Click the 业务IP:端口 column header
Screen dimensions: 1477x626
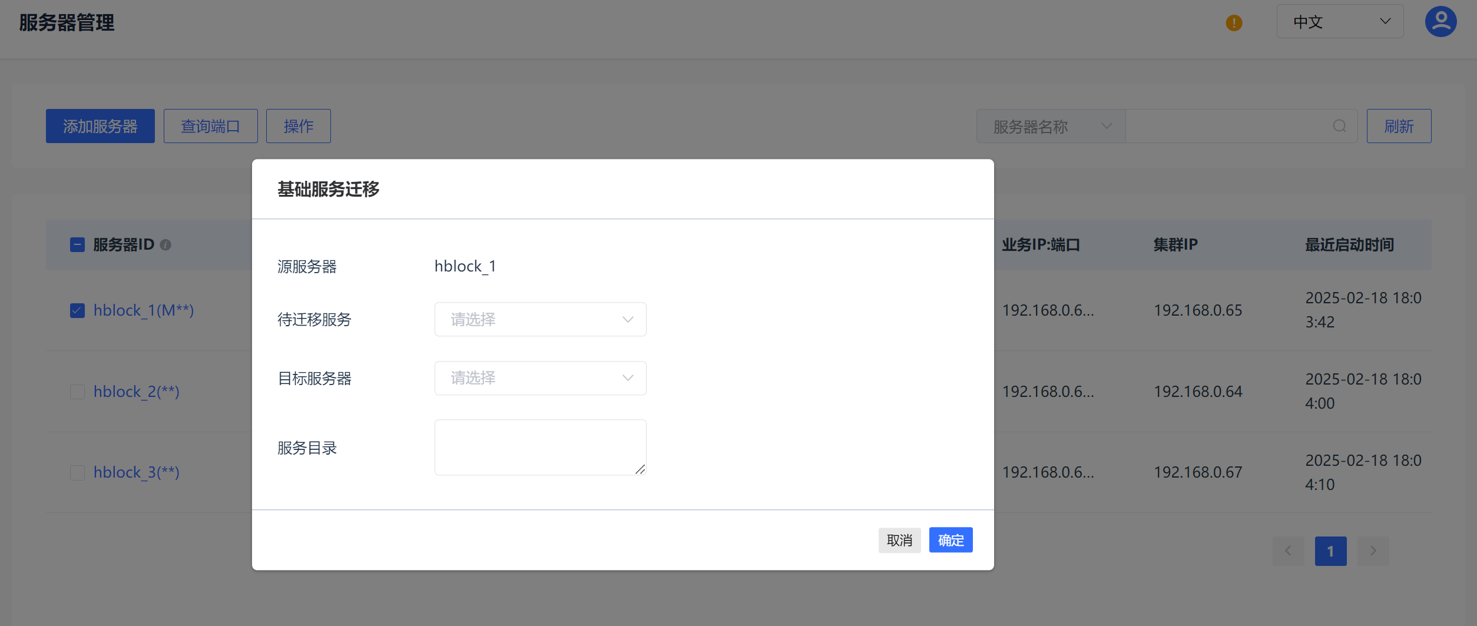[1041, 245]
